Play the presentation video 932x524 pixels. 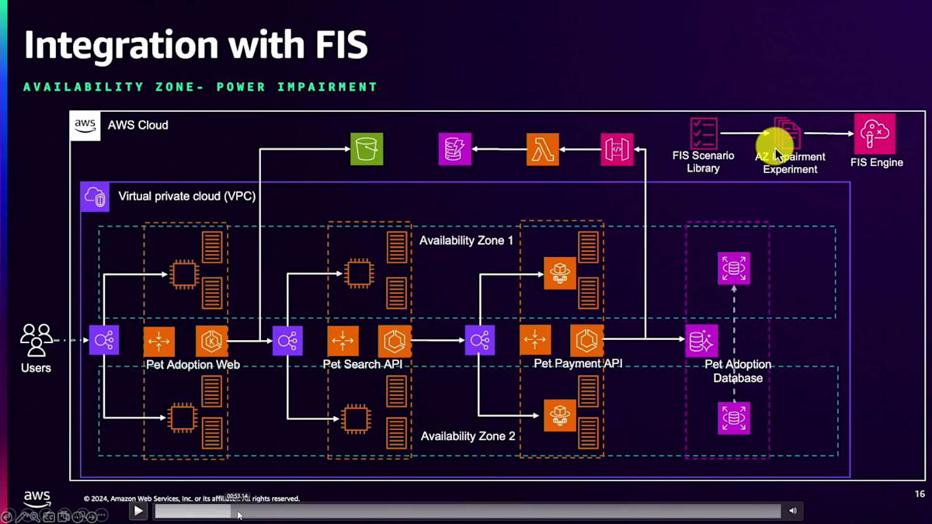click(138, 511)
